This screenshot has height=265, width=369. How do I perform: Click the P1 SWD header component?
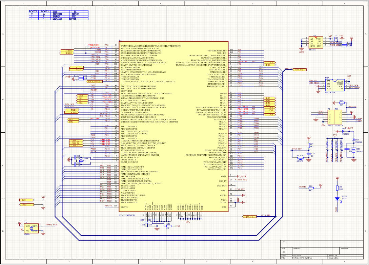pyautogui.click(x=331, y=117)
